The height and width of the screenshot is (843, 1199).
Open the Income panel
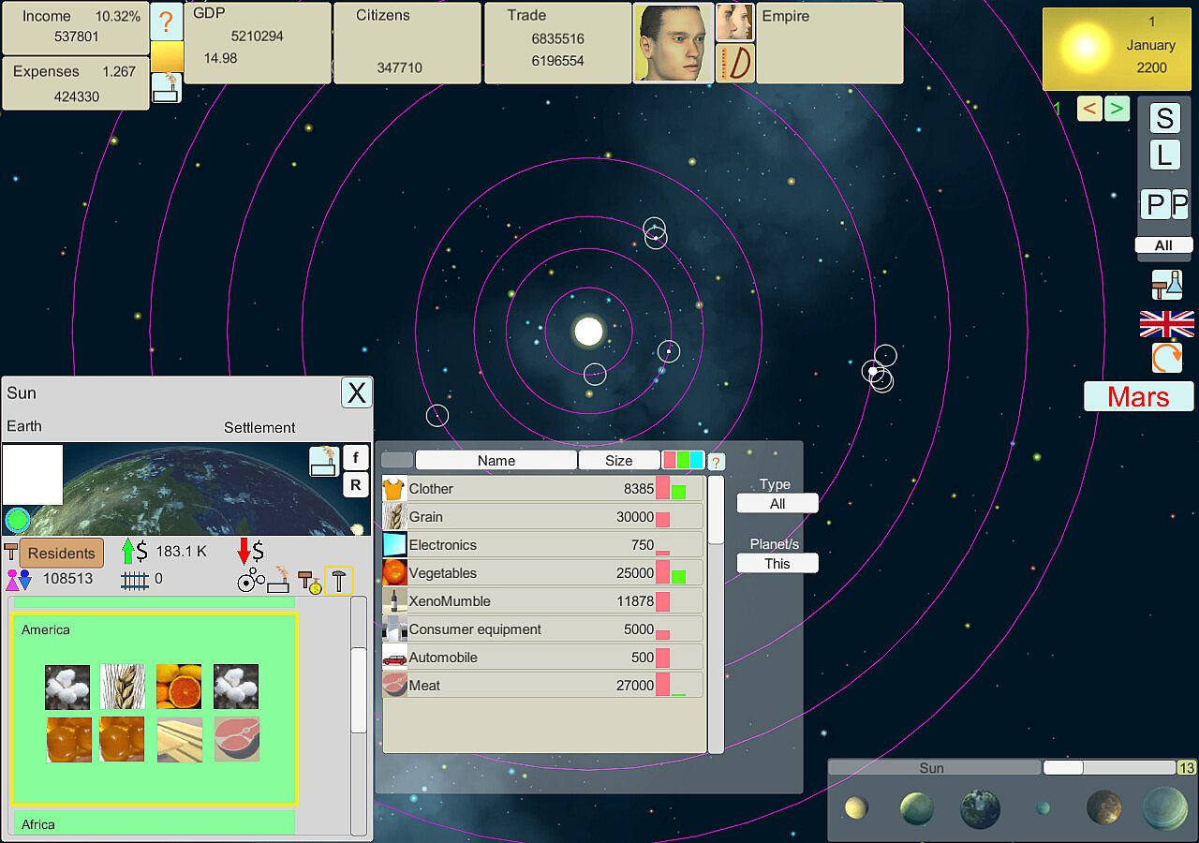(75, 28)
